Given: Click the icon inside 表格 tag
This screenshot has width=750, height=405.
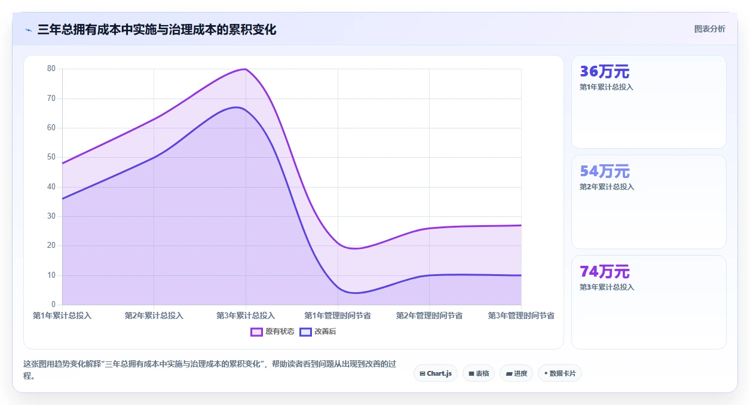Looking at the screenshot, I should pyautogui.click(x=471, y=374).
